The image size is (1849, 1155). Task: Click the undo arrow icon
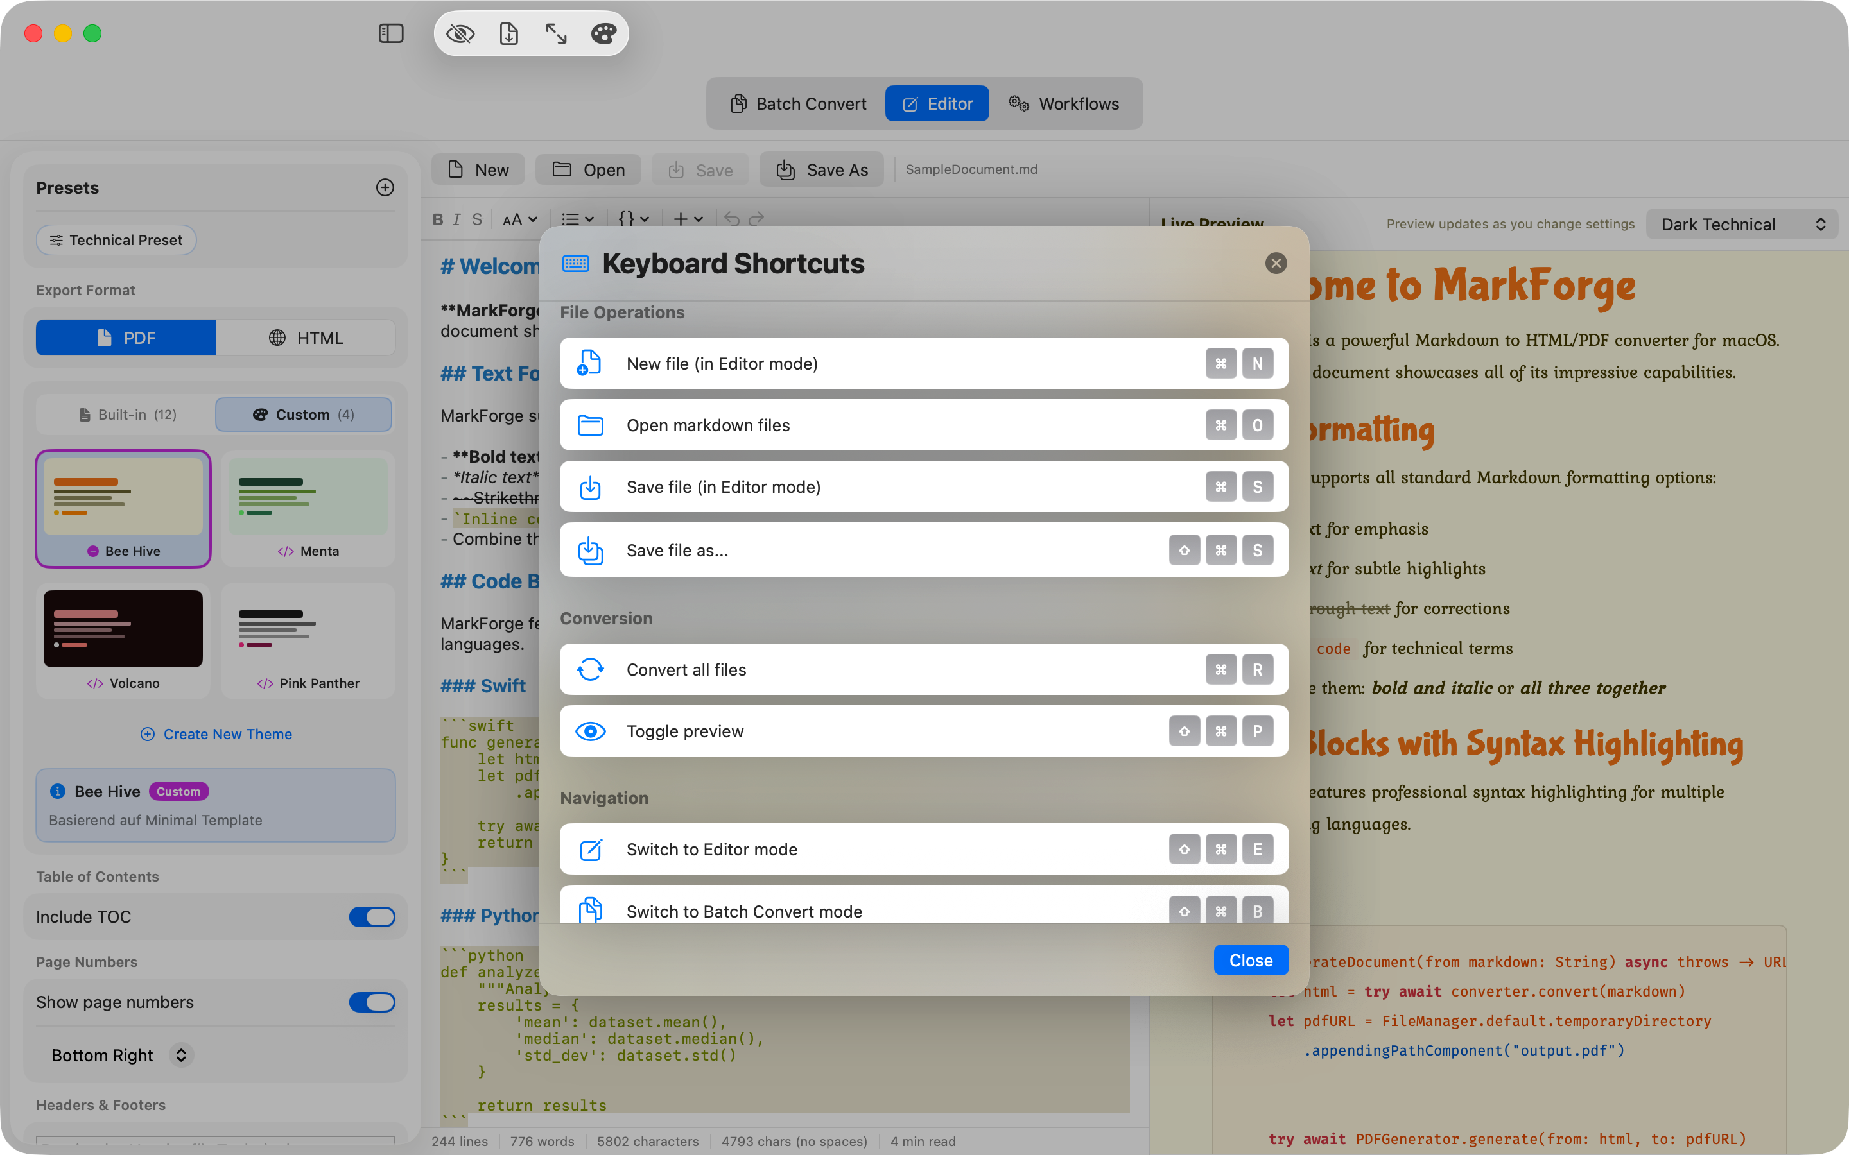(x=731, y=219)
